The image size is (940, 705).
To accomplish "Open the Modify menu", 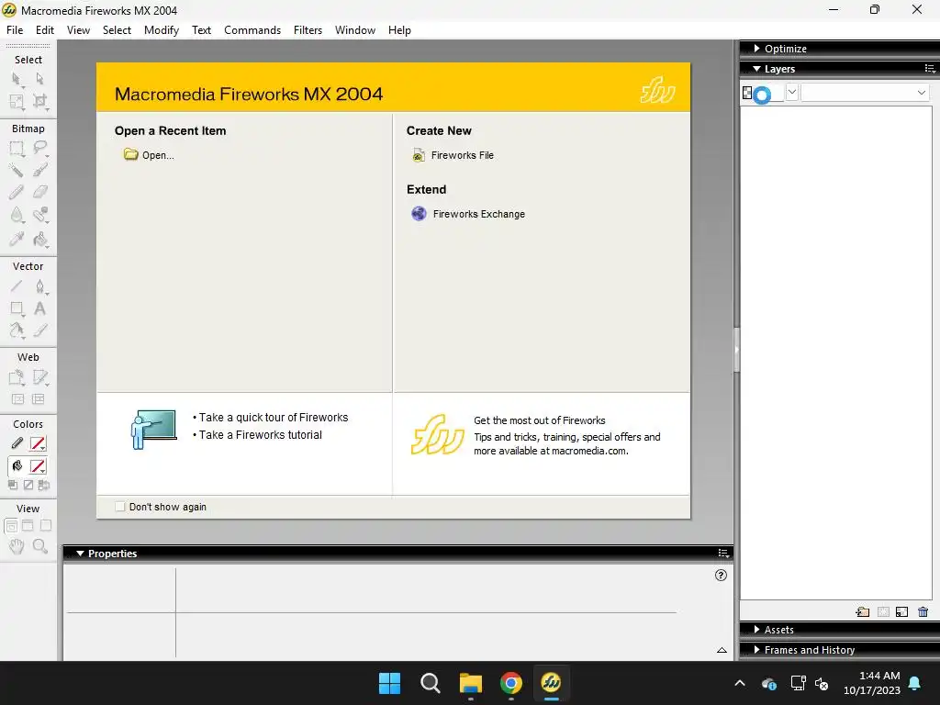I will (x=162, y=30).
